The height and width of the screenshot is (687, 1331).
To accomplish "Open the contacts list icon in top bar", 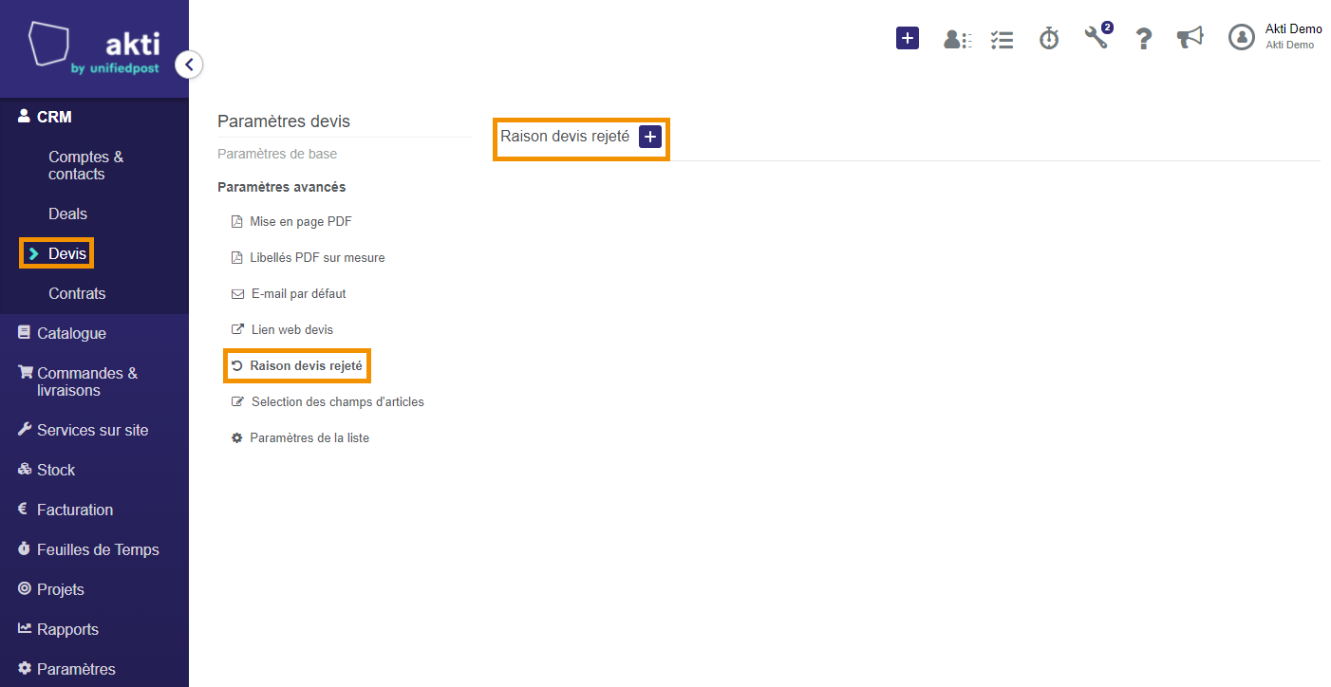I will (957, 39).
